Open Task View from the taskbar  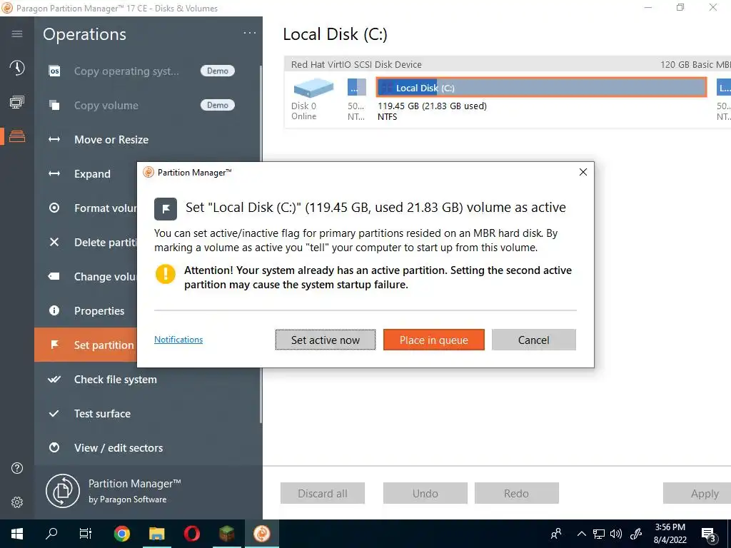point(86,534)
